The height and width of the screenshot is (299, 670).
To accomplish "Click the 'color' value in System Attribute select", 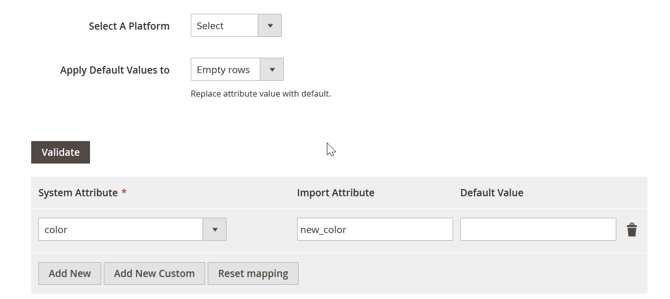I will point(56,230).
